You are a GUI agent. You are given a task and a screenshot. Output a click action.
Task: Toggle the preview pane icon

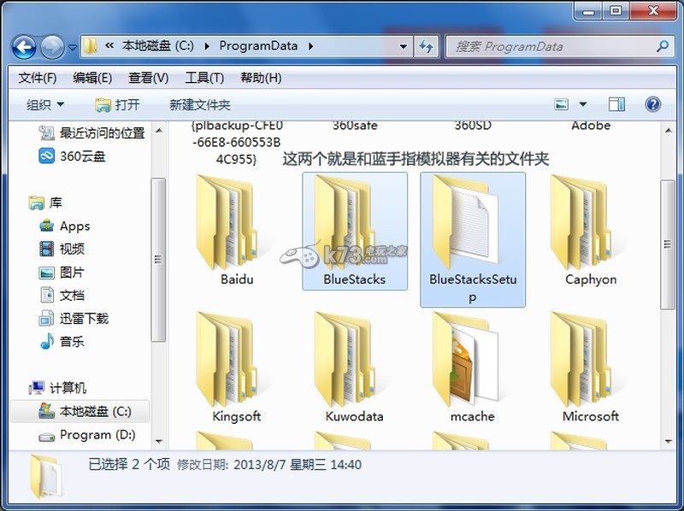click(616, 104)
